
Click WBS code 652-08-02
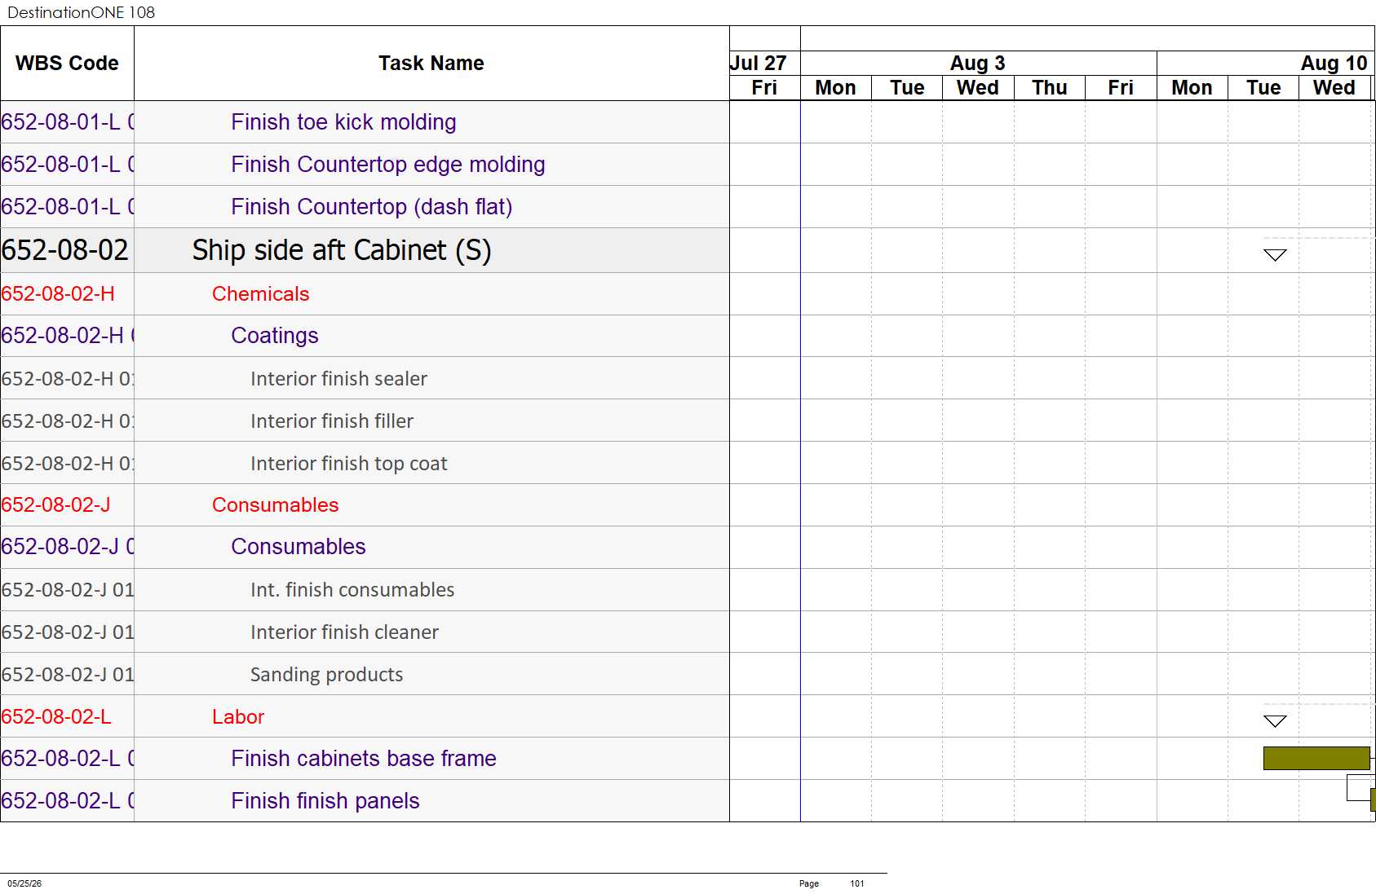tap(64, 250)
